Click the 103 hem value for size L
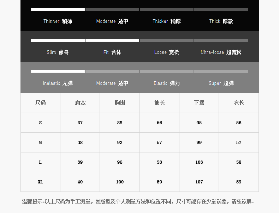This screenshot has width=279, height=213. [x=199, y=162]
